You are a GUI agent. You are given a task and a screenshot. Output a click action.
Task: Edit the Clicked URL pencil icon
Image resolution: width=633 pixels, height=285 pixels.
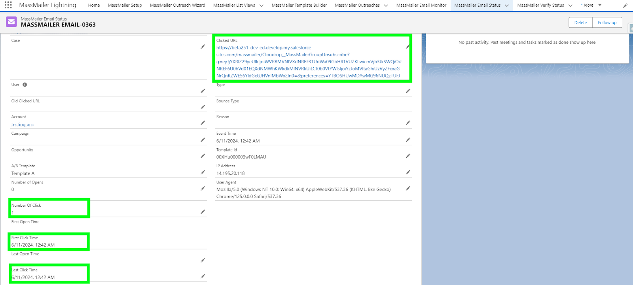tap(408, 47)
